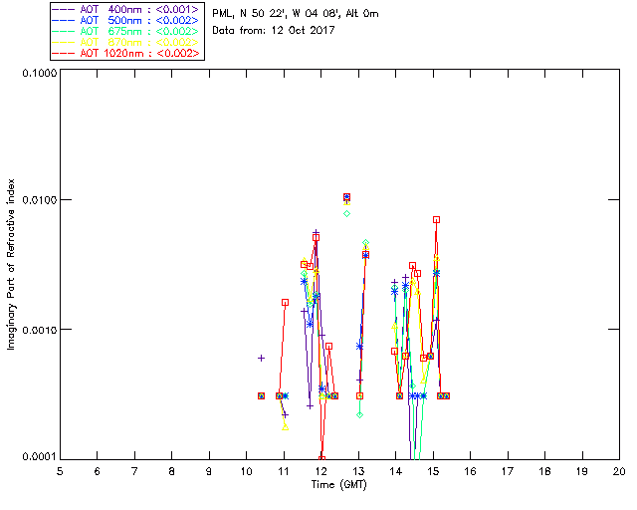Click hour 7 on the time axis
Viewport: 637px width, 510px height.
coord(134,472)
